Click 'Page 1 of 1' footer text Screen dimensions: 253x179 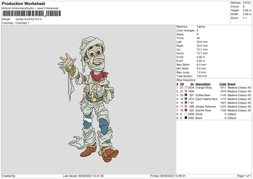click(244, 176)
